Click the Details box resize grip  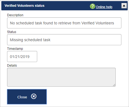tap(114, 85)
